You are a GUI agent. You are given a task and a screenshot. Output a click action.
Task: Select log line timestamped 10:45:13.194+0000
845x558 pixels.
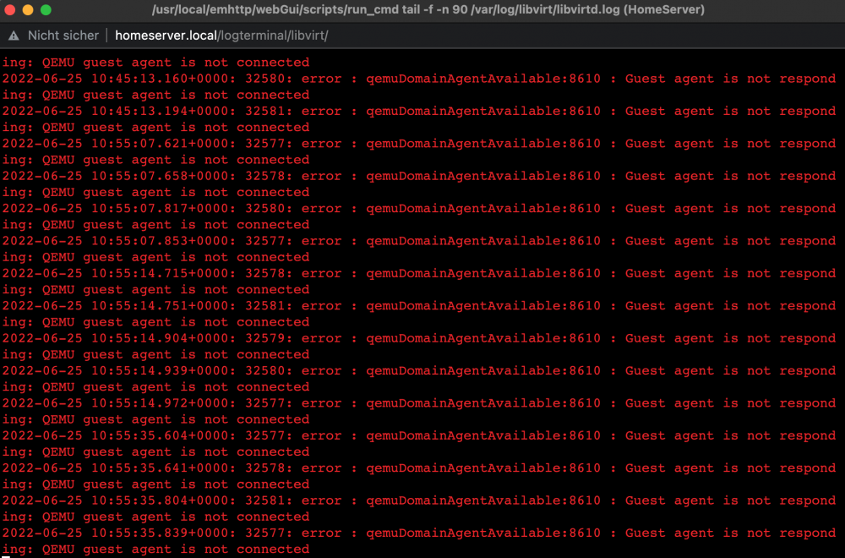(419, 111)
